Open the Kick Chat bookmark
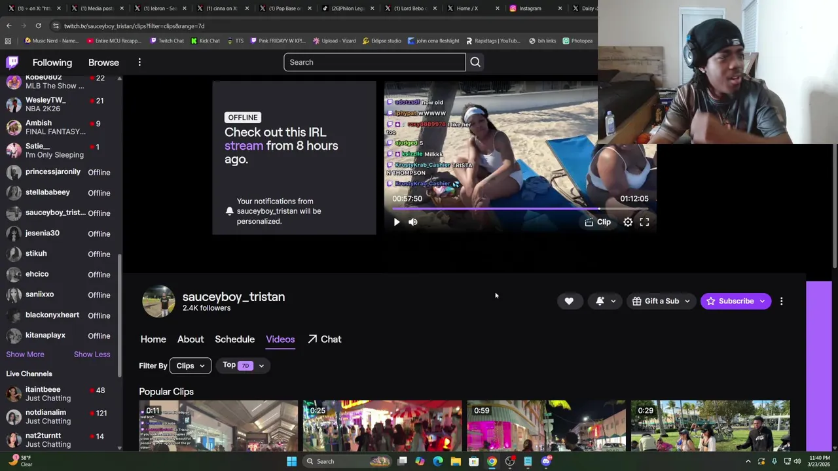 [205, 41]
